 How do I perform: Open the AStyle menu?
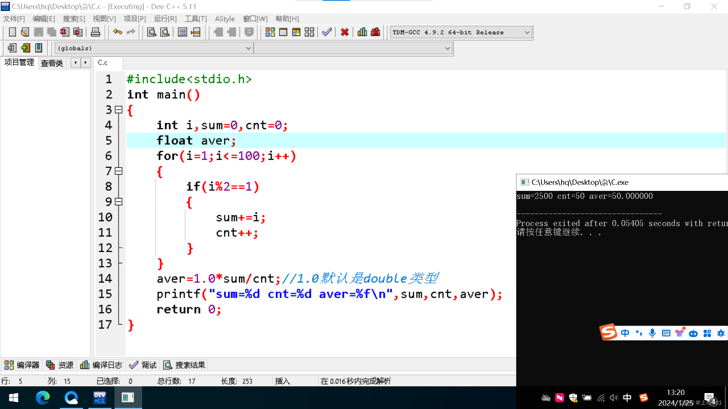coord(225,19)
